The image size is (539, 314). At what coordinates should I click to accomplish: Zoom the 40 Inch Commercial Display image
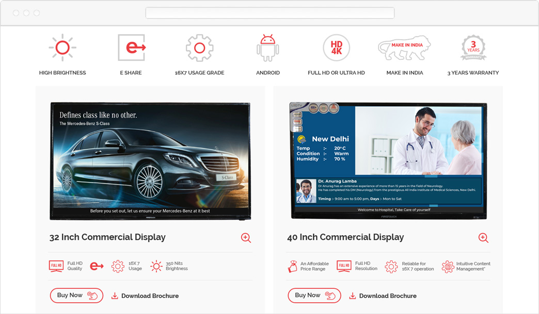click(x=483, y=238)
